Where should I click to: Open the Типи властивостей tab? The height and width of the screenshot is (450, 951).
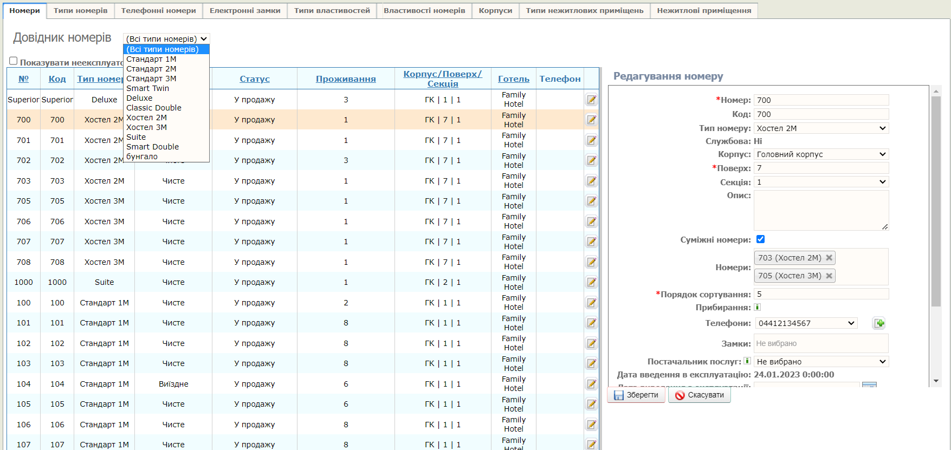[x=332, y=10]
